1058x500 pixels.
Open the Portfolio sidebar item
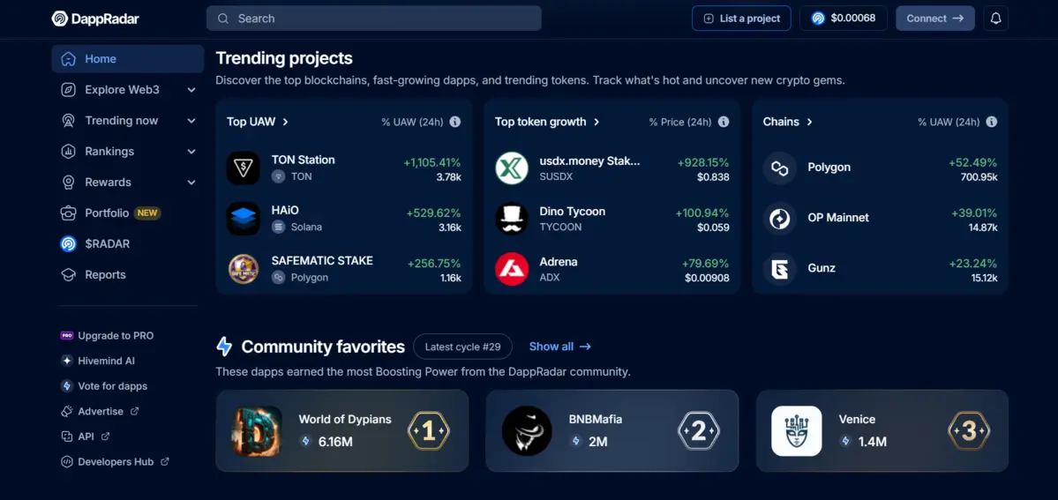tap(107, 213)
